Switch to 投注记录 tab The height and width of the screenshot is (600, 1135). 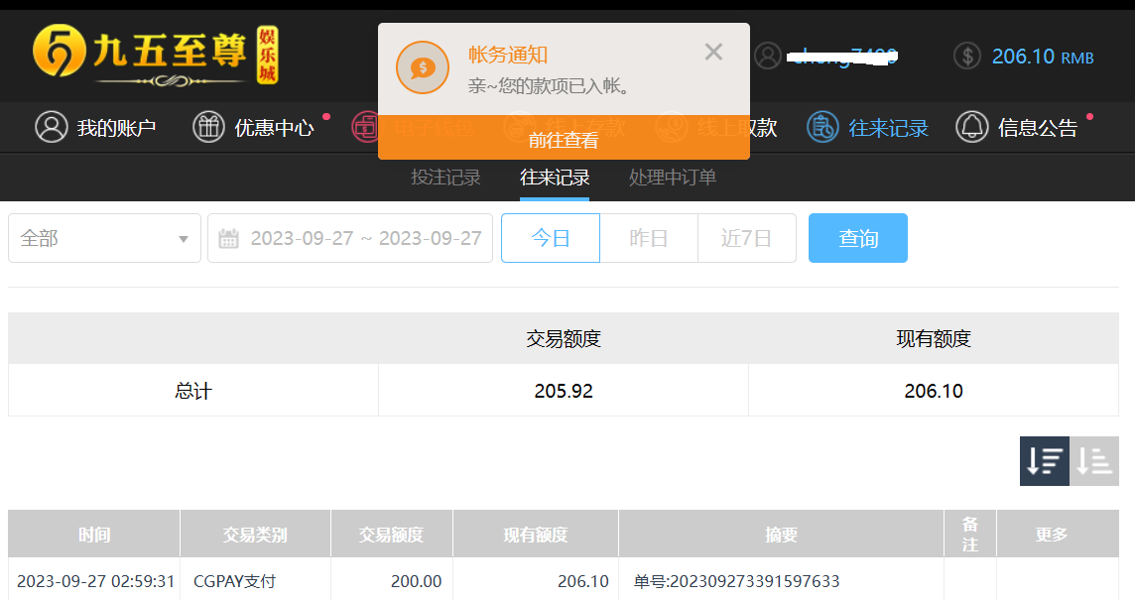[445, 178]
